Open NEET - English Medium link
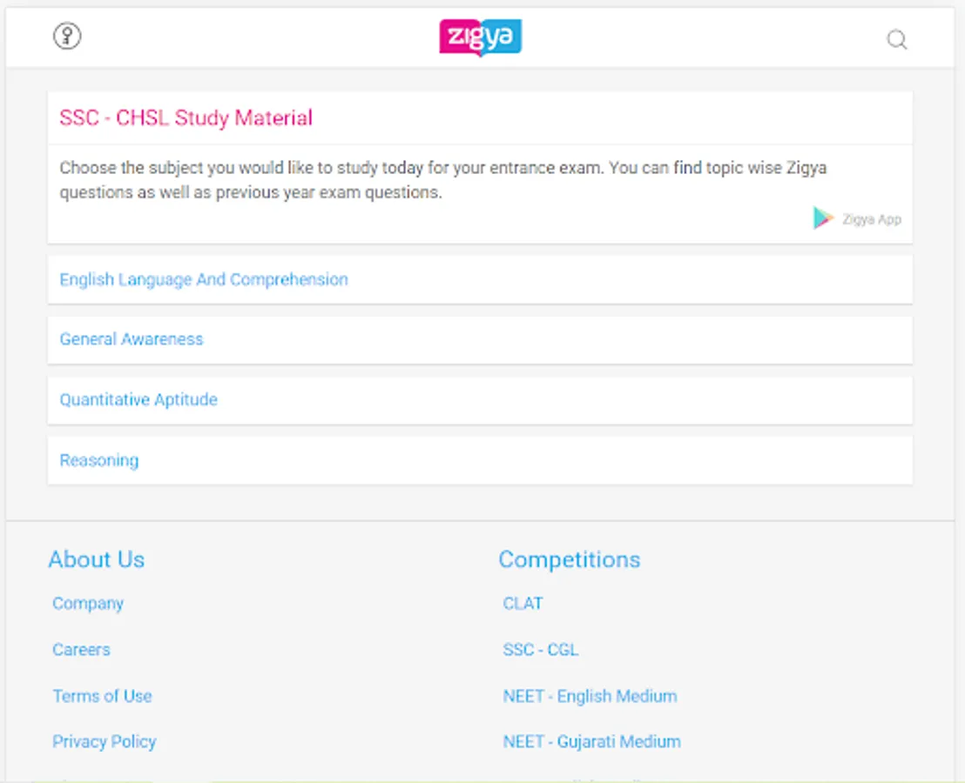 tap(590, 696)
